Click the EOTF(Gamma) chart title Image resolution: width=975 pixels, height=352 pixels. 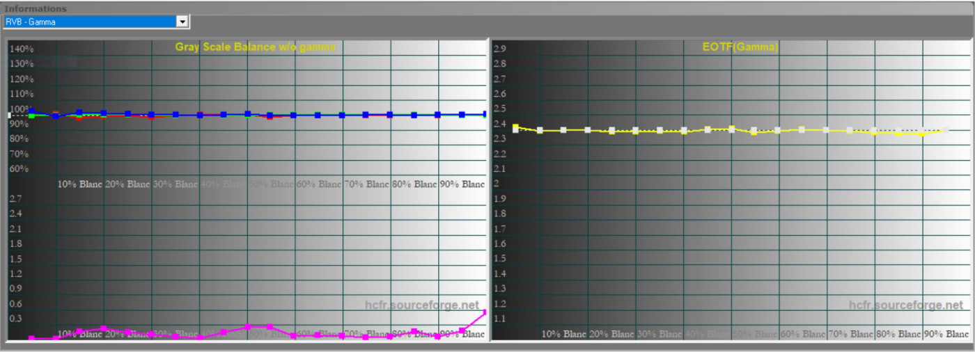(x=740, y=47)
